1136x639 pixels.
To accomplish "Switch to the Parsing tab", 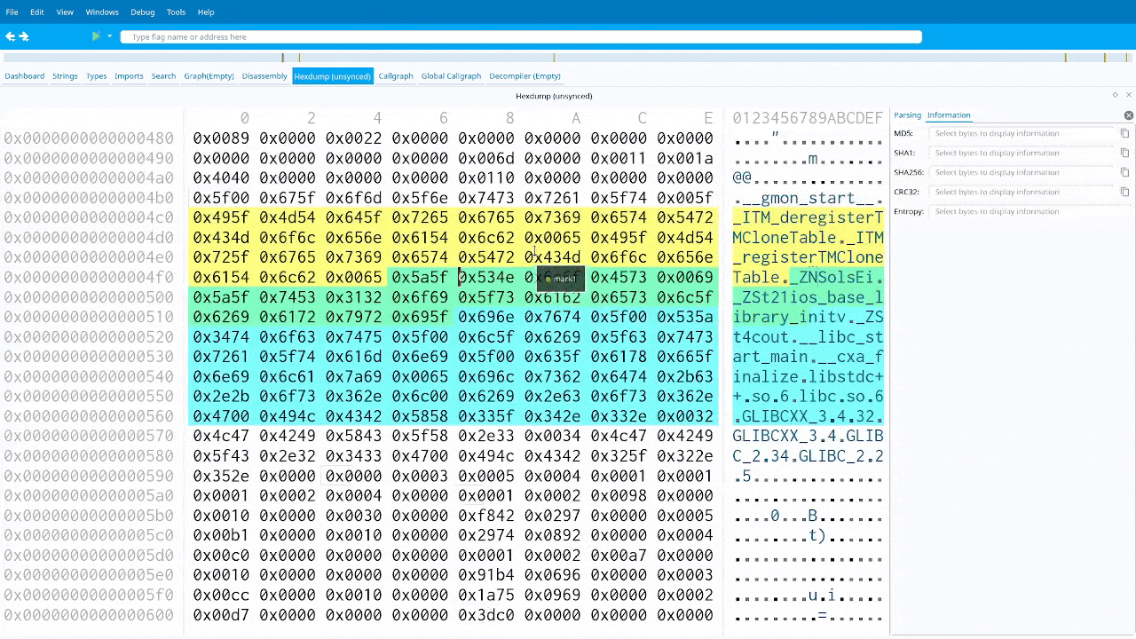I will click(907, 115).
